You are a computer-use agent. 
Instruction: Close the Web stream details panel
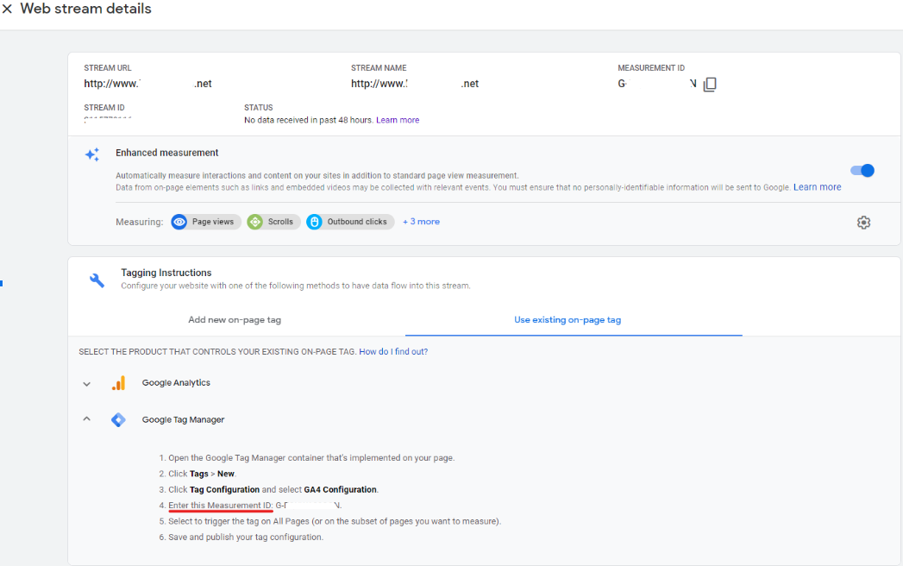tap(7, 9)
